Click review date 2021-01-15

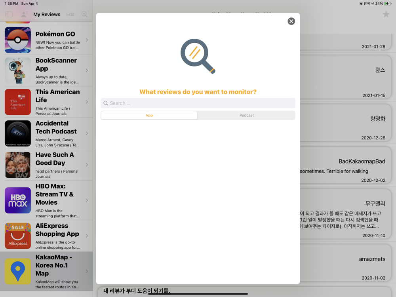374,95
